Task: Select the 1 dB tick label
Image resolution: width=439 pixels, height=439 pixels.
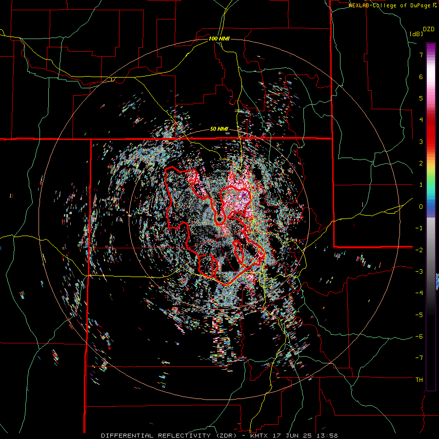Action: (x=421, y=184)
